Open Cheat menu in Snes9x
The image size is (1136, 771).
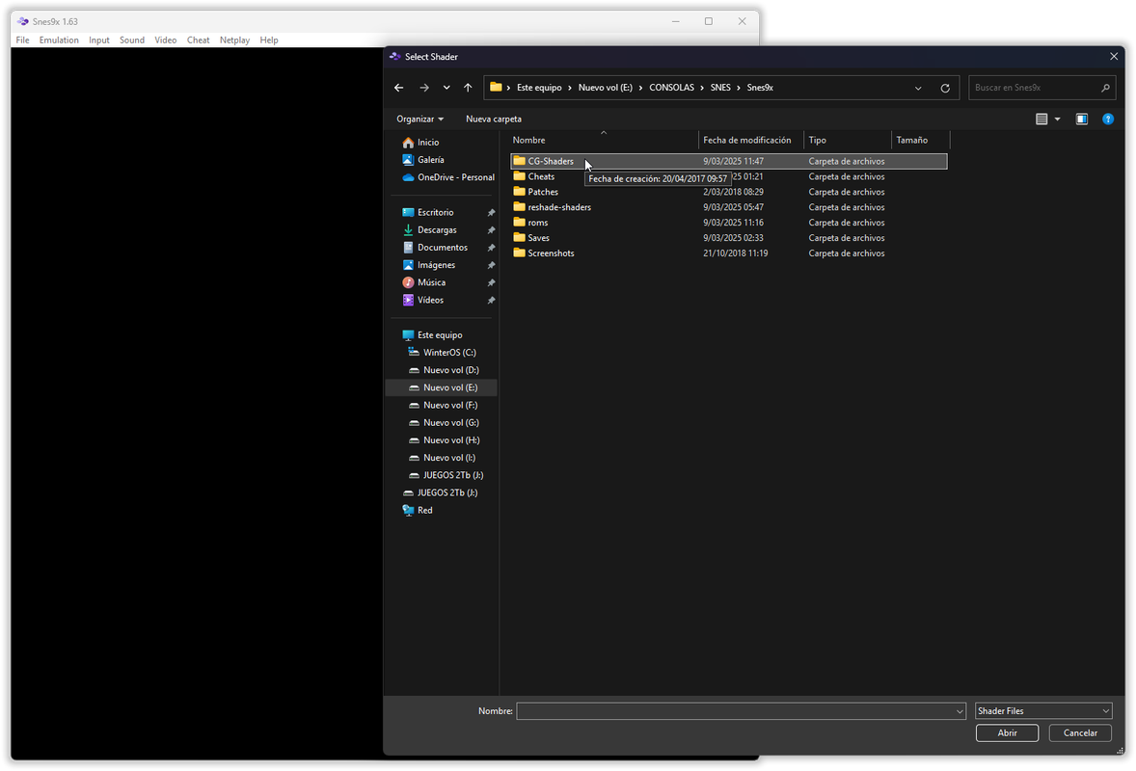point(198,40)
